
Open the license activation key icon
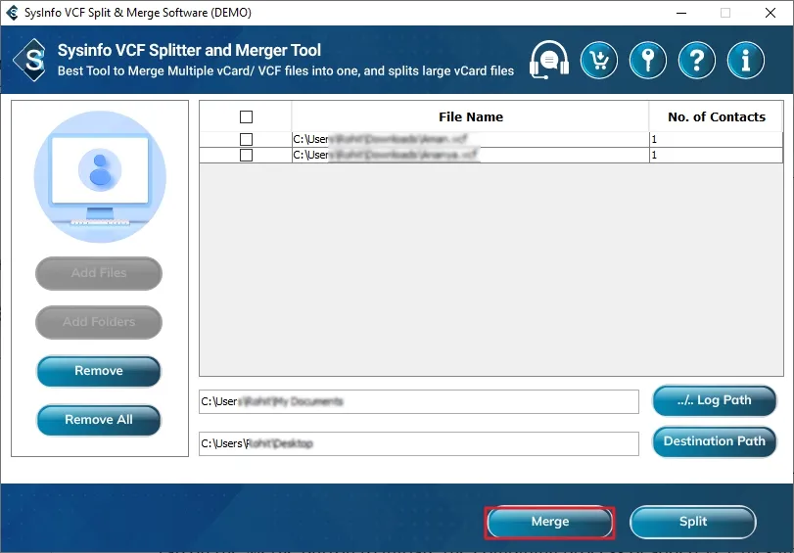click(x=648, y=61)
